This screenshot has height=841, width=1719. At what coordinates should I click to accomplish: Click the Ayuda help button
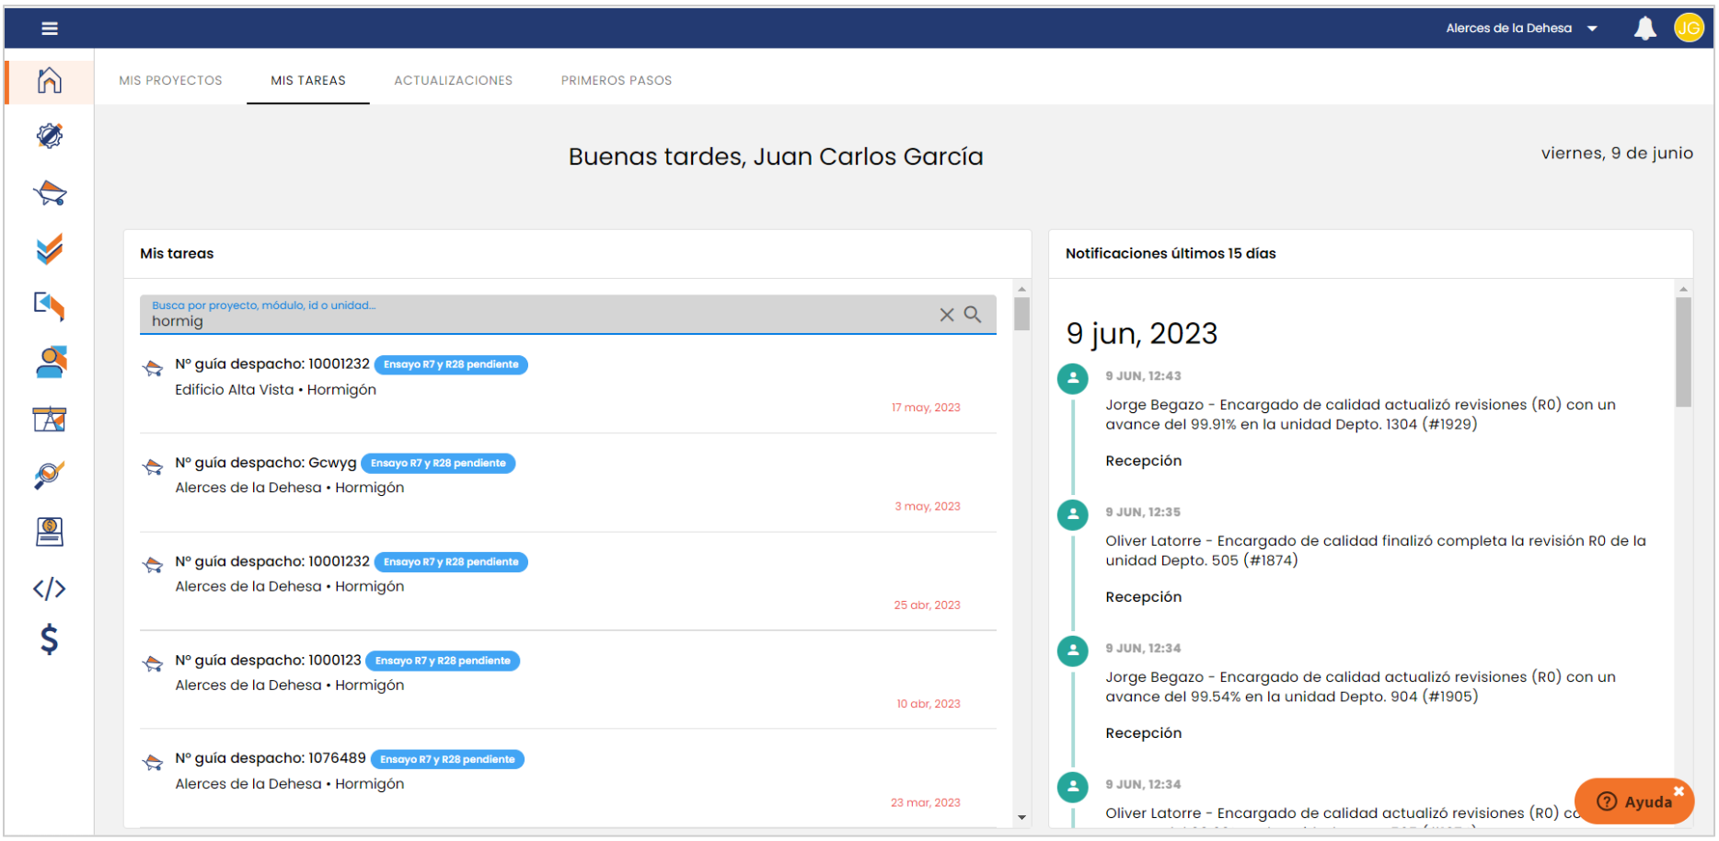1634,801
